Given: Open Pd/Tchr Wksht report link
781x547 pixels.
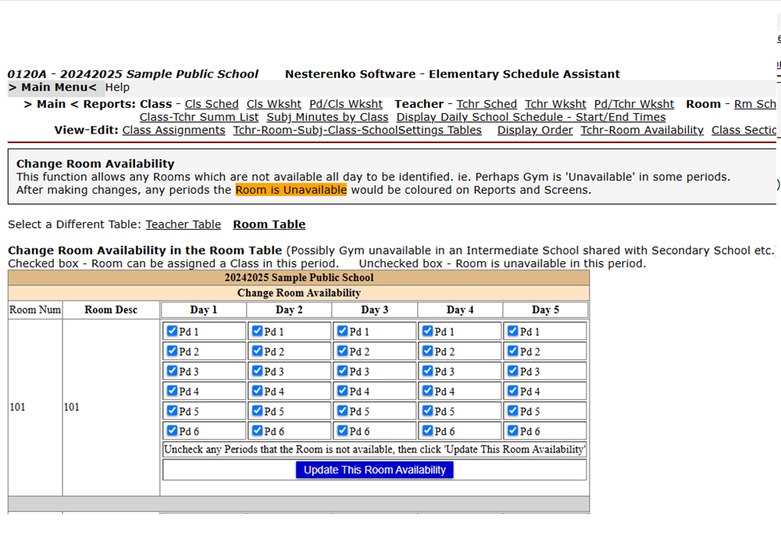Looking at the screenshot, I should point(634,104).
